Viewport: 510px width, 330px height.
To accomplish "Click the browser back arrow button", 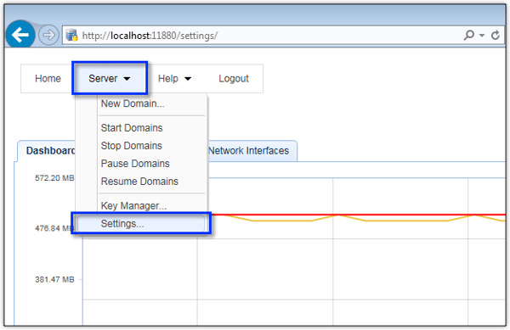I will click(x=20, y=35).
